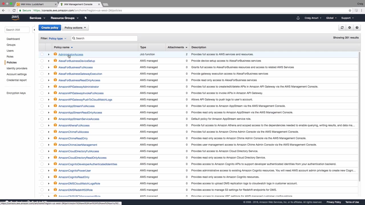The image size is (365, 205).
Task: Sort by the Attachments column header
Action: (177, 47)
